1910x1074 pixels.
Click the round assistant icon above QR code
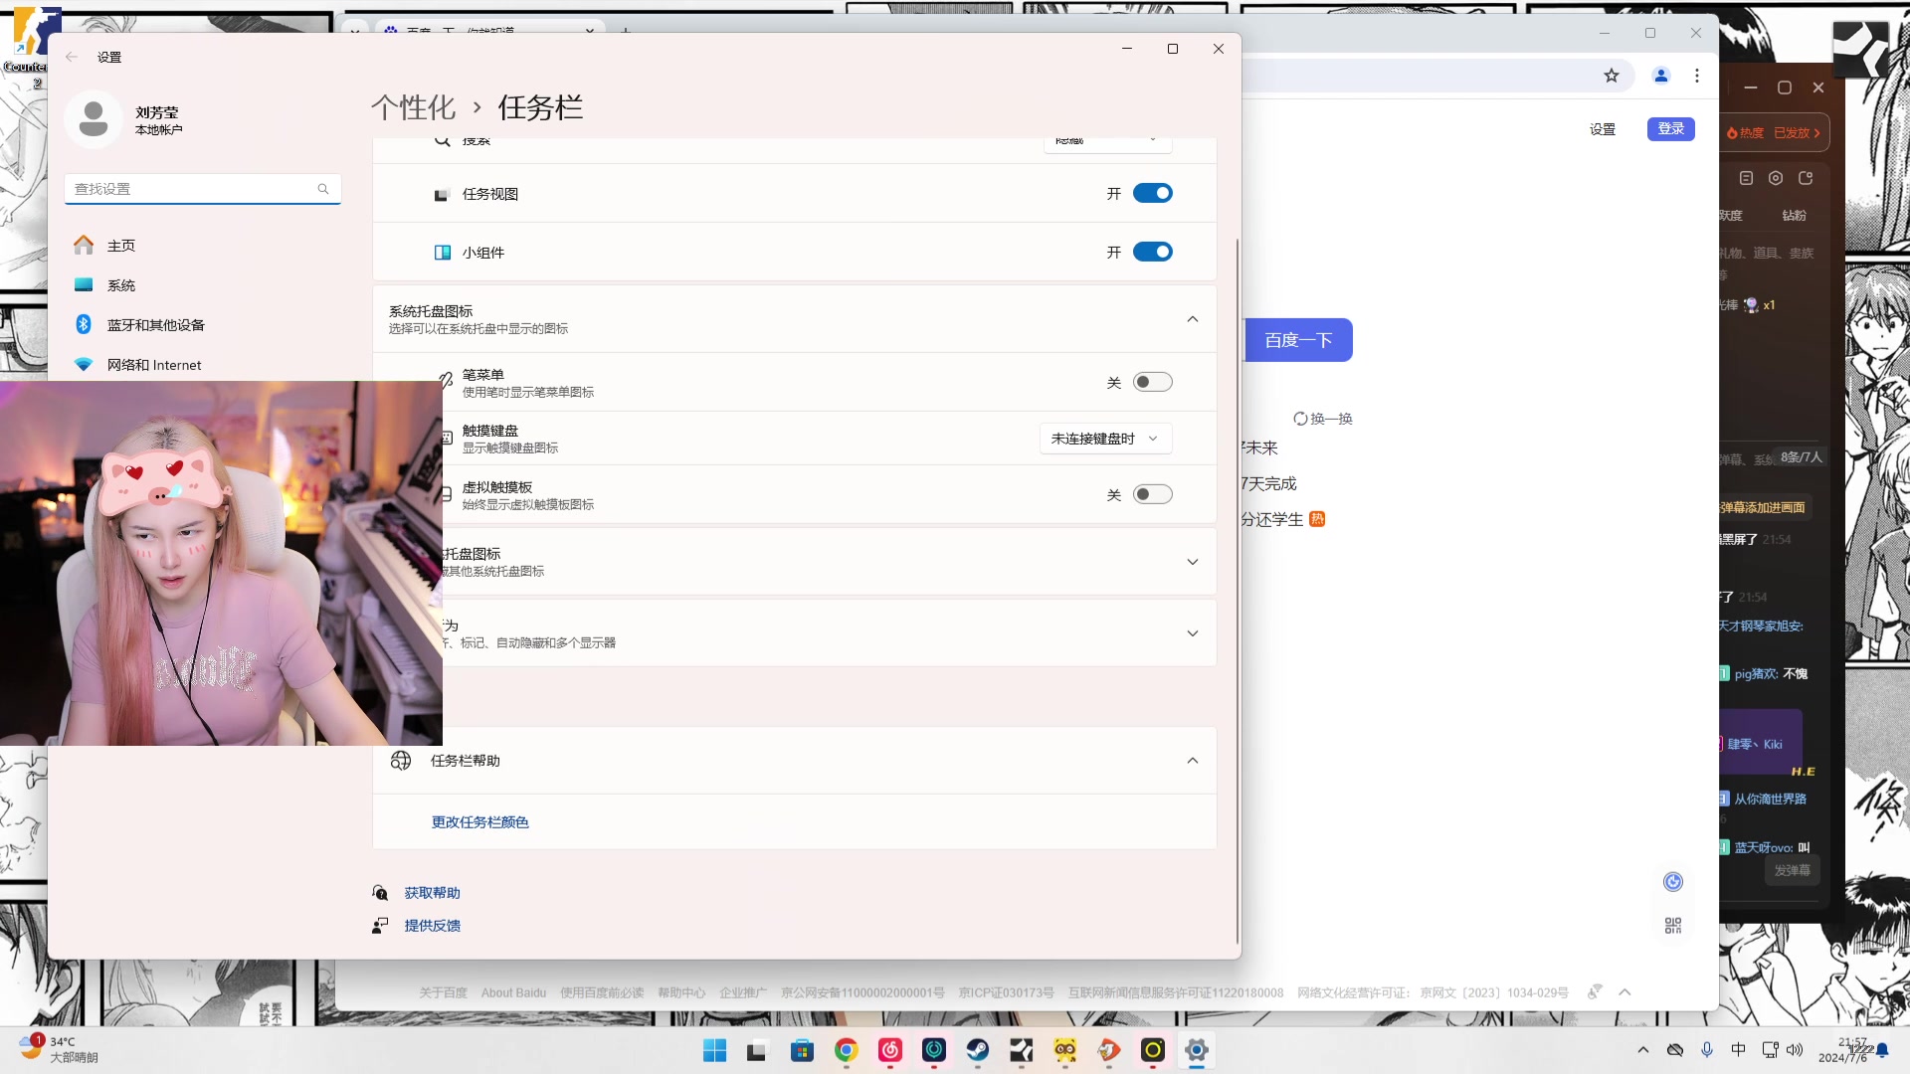pyautogui.click(x=1673, y=882)
